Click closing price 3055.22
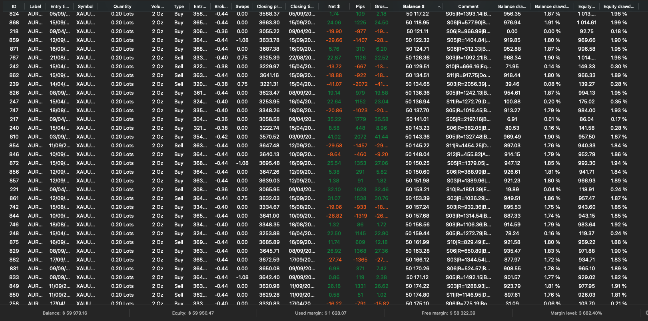The height and width of the screenshot is (321, 648). pyautogui.click(x=269, y=32)
